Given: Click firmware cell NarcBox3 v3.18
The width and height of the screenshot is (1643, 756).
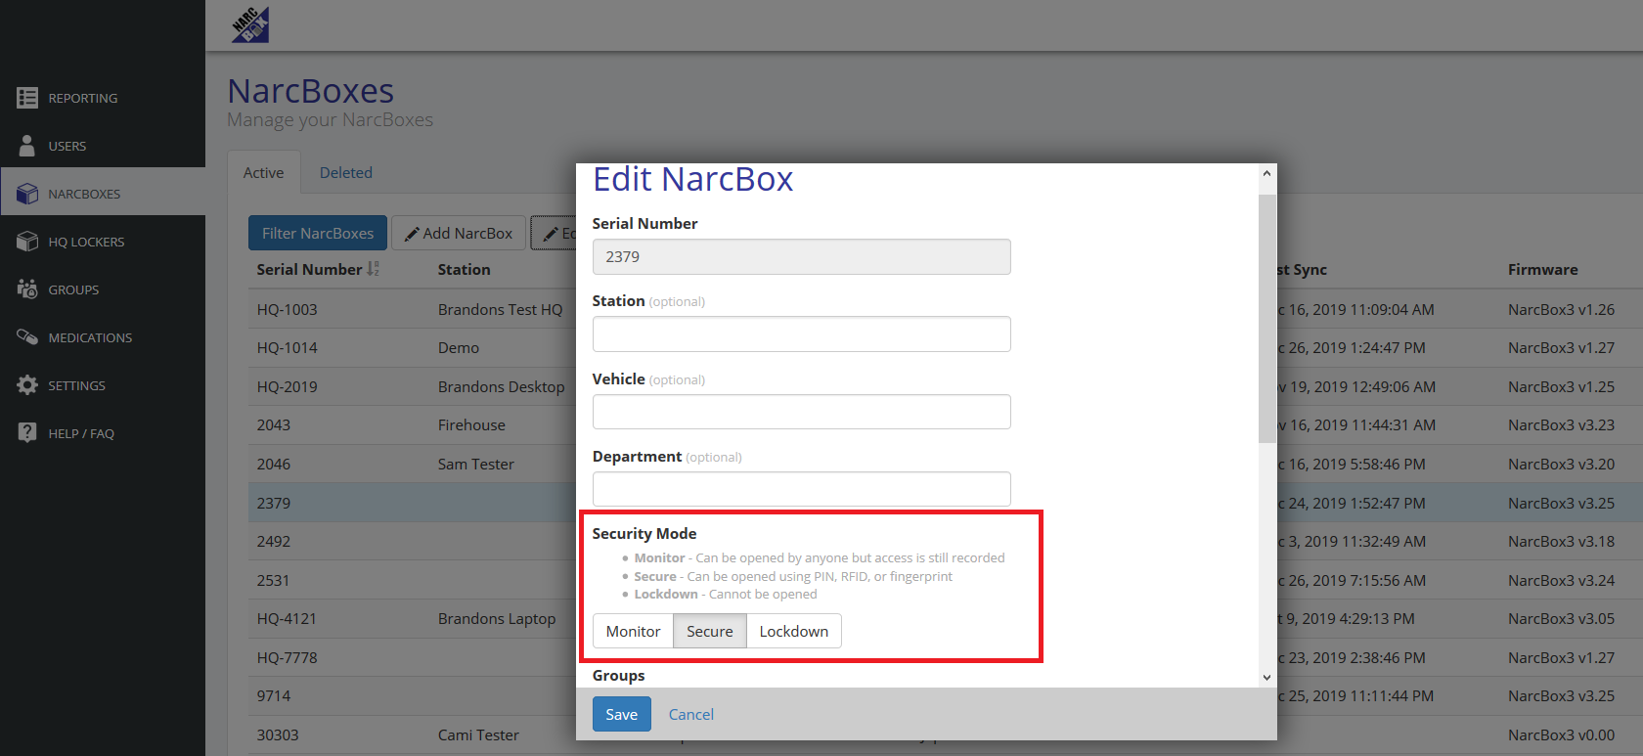Looking at the screenshot, I should pyautogui.click(x=1561, y=541).
